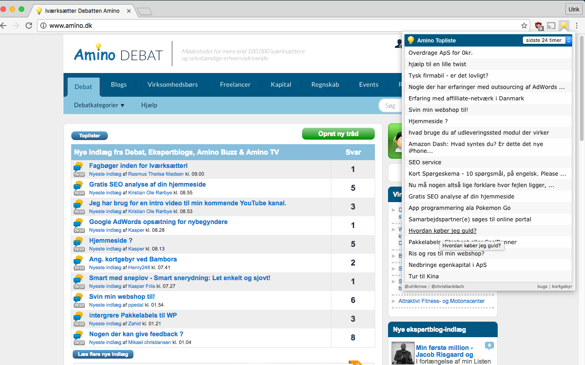This screenshot has height=365, width=585.
Task: Open 'Tysk firmabil - er det lovligt?' entry
Action: [x=448, y=75]
